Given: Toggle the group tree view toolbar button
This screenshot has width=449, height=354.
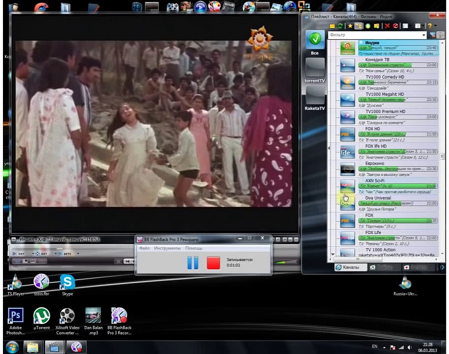Looking at the screenshot, I should (x=358, y=26).
